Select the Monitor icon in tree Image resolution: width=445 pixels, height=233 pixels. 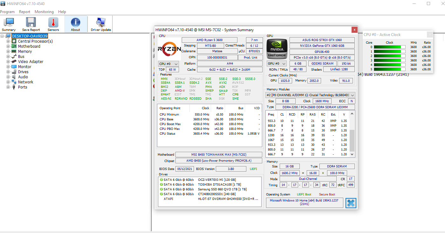point(14,67)
